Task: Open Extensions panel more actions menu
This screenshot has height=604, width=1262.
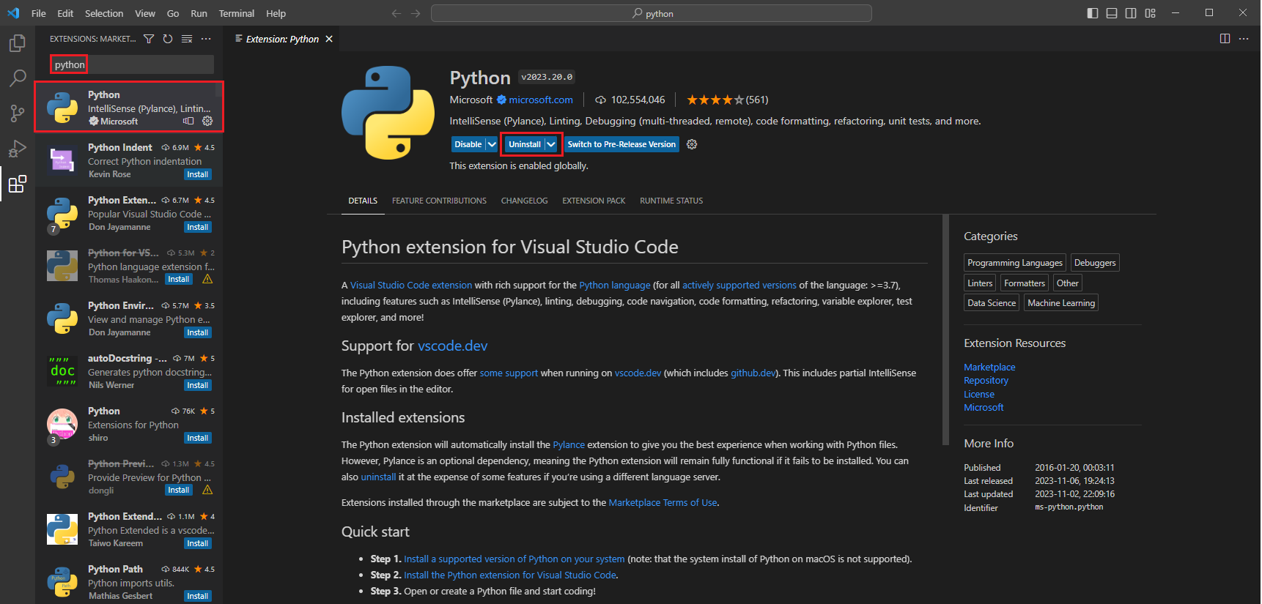Action: [x=206, y=39]
